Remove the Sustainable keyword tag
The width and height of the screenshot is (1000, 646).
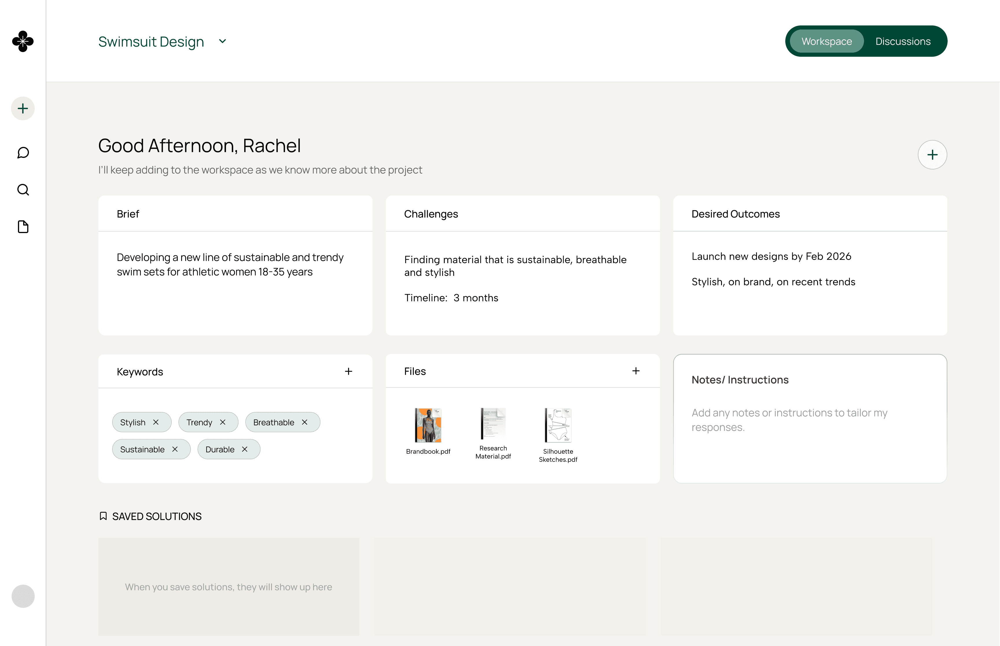175,449
